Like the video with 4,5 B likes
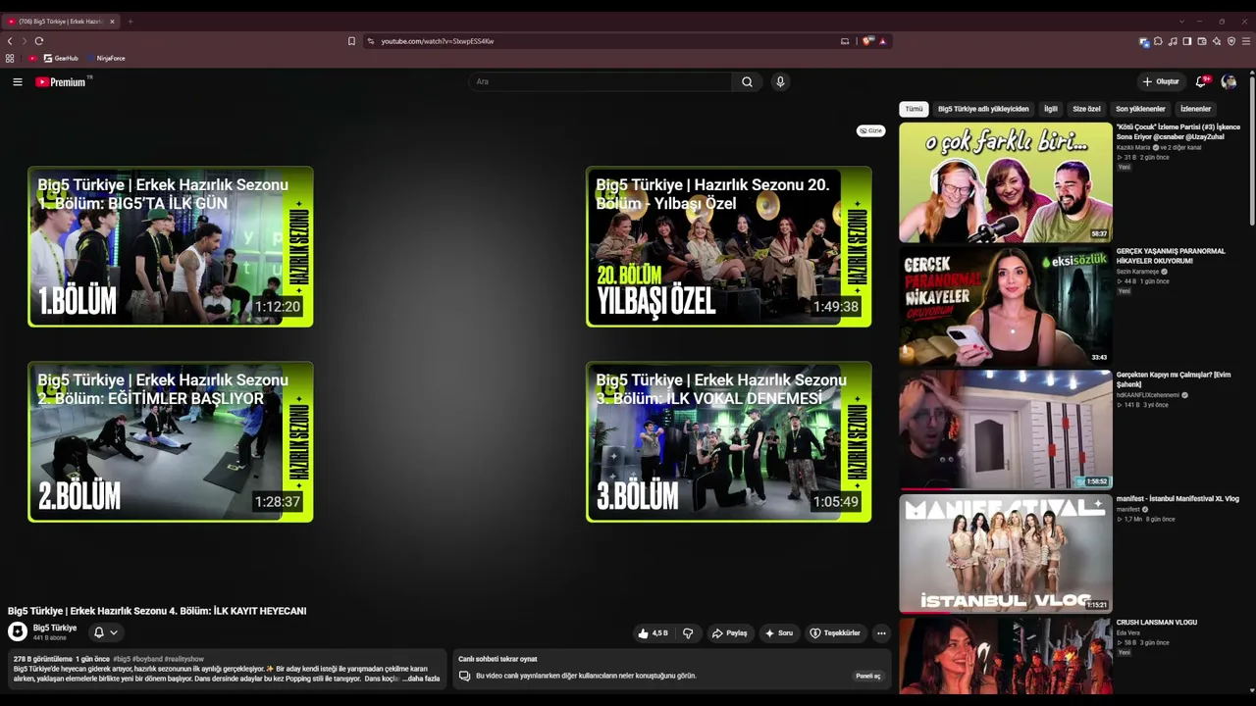 point(653,633)
